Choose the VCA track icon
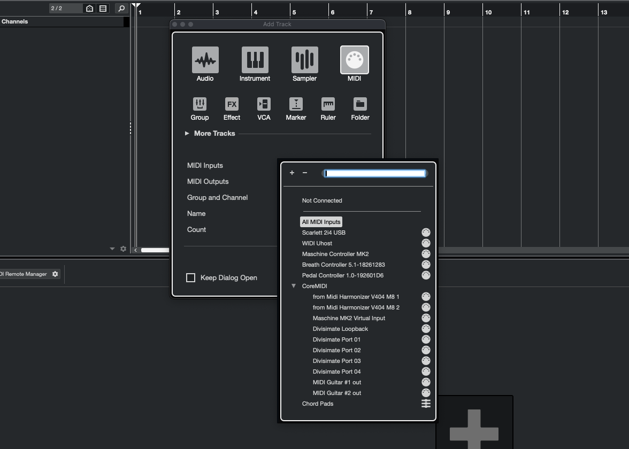Screen dimensions: 629x449 coord(264,104)
